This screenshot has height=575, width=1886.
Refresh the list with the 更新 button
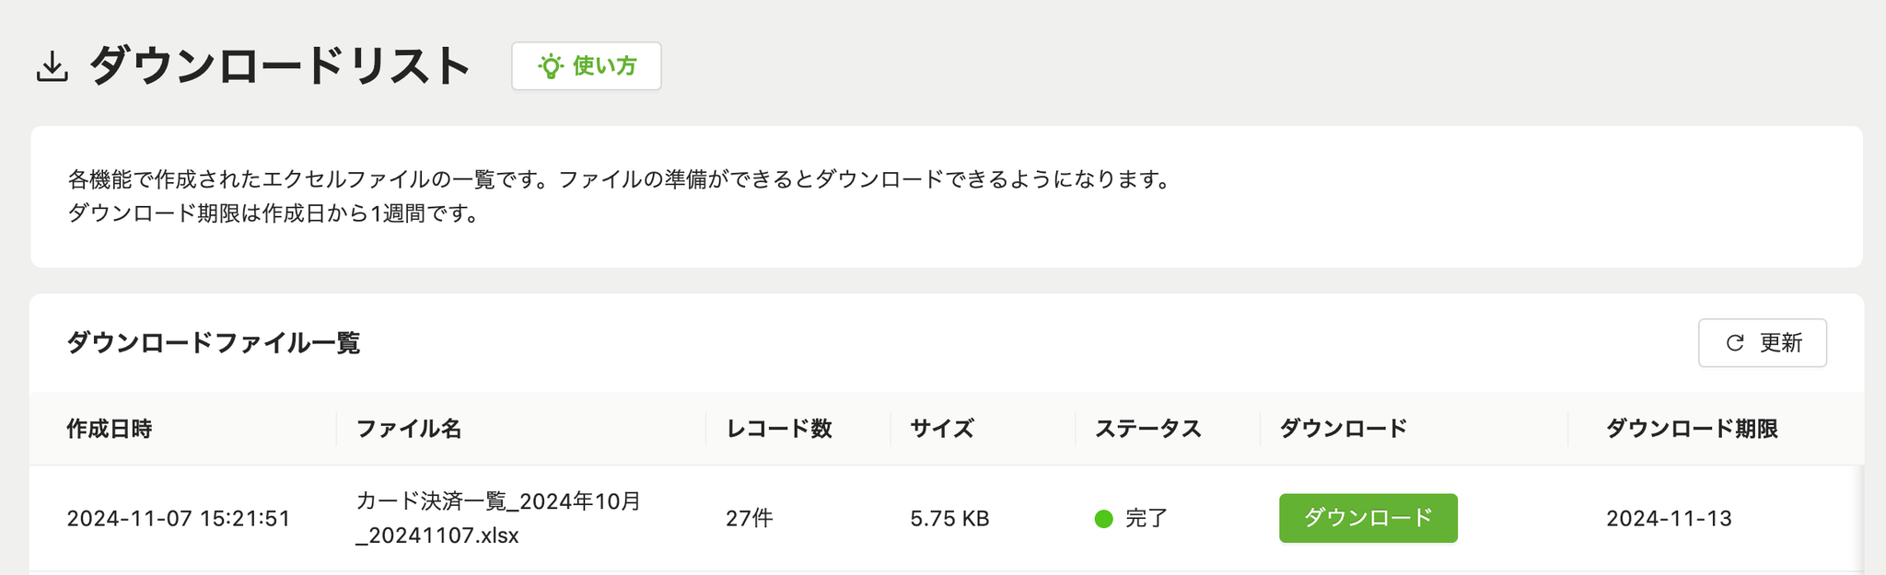point(1763,343)
